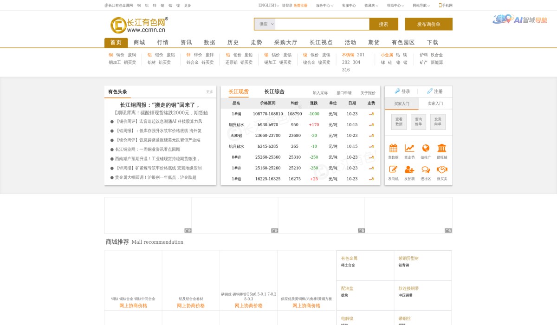Viewport: 557px width, 325px height.
Task: Open trend chart icon for 1#锌 row
Action: (x=371, y=168)
